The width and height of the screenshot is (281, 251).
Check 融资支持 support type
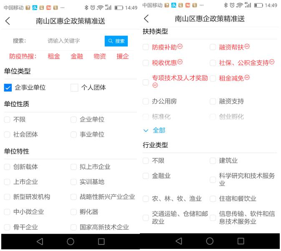click(x=213, y=101)
